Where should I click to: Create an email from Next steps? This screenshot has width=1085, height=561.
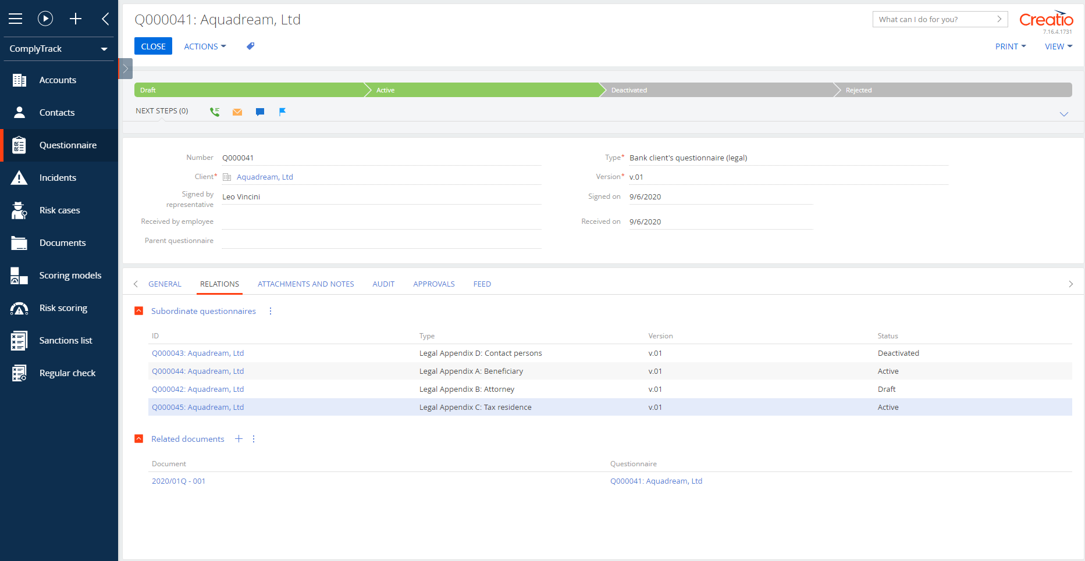point(237,112)
